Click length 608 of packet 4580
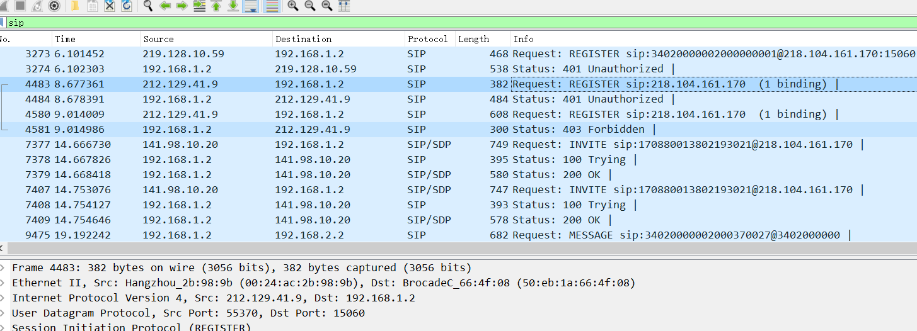This screenshot has width=917, height=331. (499, 114)
